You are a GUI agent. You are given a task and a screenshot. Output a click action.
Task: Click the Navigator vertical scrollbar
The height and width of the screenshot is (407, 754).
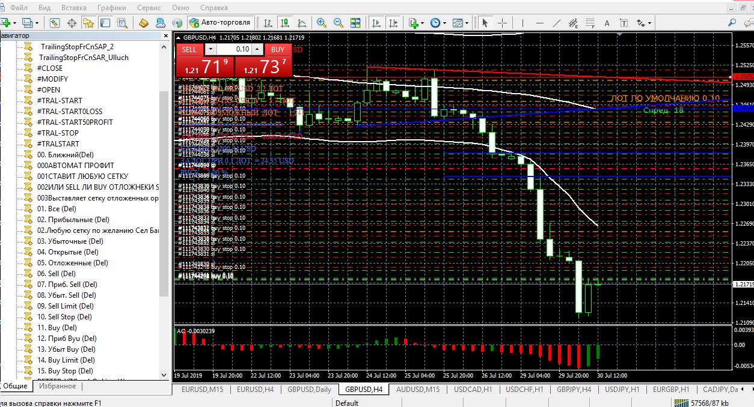click(x=165, y=194)
